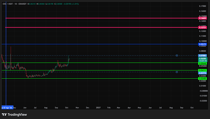Select the blue horizontal line at 0.09375
The height and width of the screenshot is (119, 210).
coord(100,44)
